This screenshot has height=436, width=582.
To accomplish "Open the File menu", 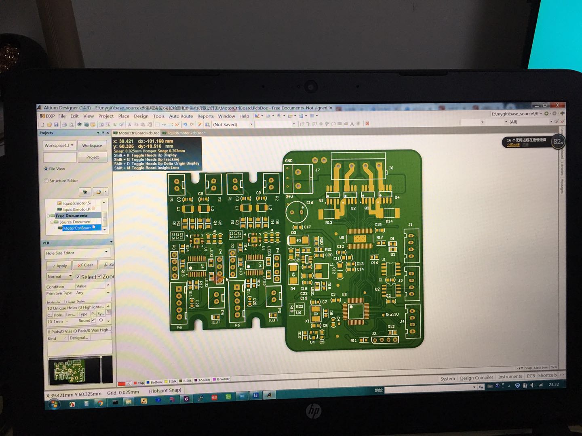I will coord(62,116).
